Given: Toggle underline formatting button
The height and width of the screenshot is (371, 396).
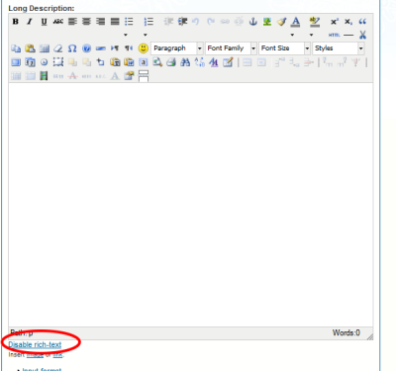Looking at the screenshot, I should (x=44, y=22).
